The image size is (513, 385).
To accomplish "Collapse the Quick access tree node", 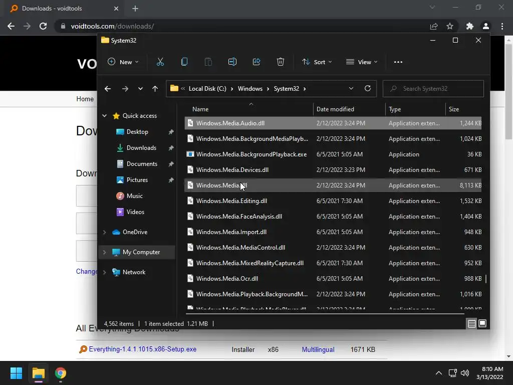I will 104,116.
